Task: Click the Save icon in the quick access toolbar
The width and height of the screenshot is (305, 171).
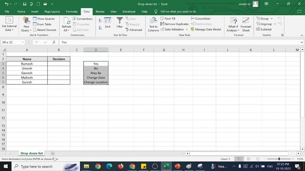Action: pyautogui.click(x=24, y=4)
